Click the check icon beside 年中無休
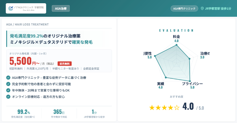237x123 pixels. (8, 90)
